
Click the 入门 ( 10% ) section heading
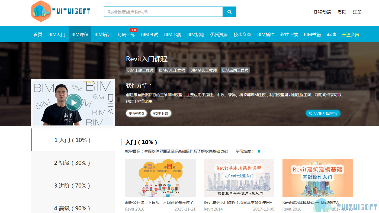click(141, 142)
